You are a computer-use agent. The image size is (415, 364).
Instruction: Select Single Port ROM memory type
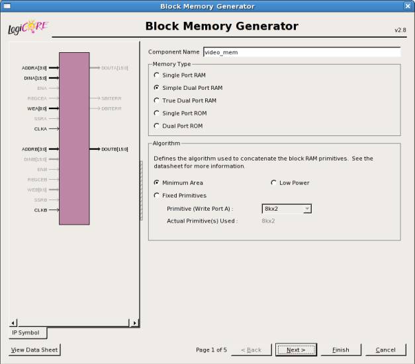157,113
